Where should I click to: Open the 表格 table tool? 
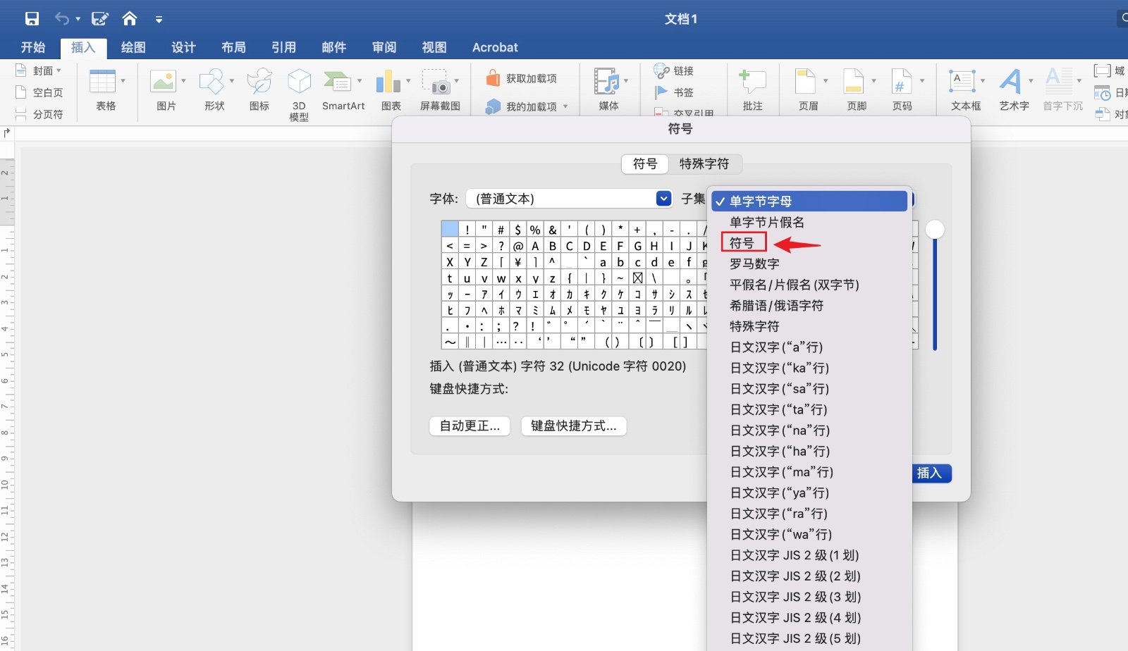click(106, 89)
